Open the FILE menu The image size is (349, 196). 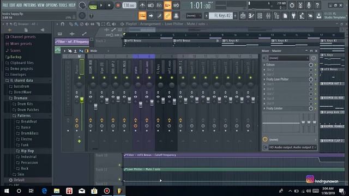click(x=5, y=5)
